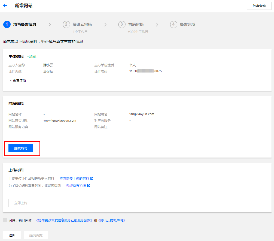This screenshot has width=274, height=241.
Task: Click the 返回 button at bottom
Action: tap(12, 235)
